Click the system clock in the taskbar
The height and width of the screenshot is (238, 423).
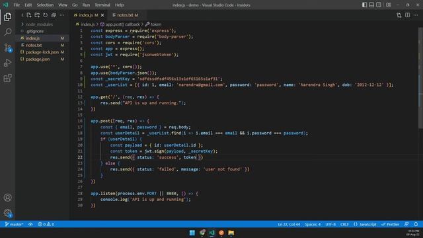coord(413,233)
